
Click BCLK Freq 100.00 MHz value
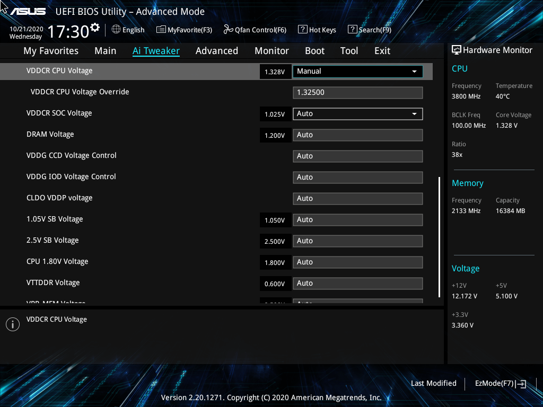(469, 126)
